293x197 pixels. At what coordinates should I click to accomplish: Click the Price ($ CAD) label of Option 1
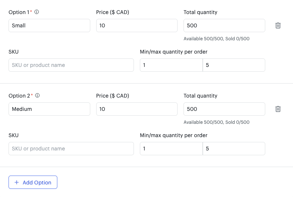click(113, 12)
